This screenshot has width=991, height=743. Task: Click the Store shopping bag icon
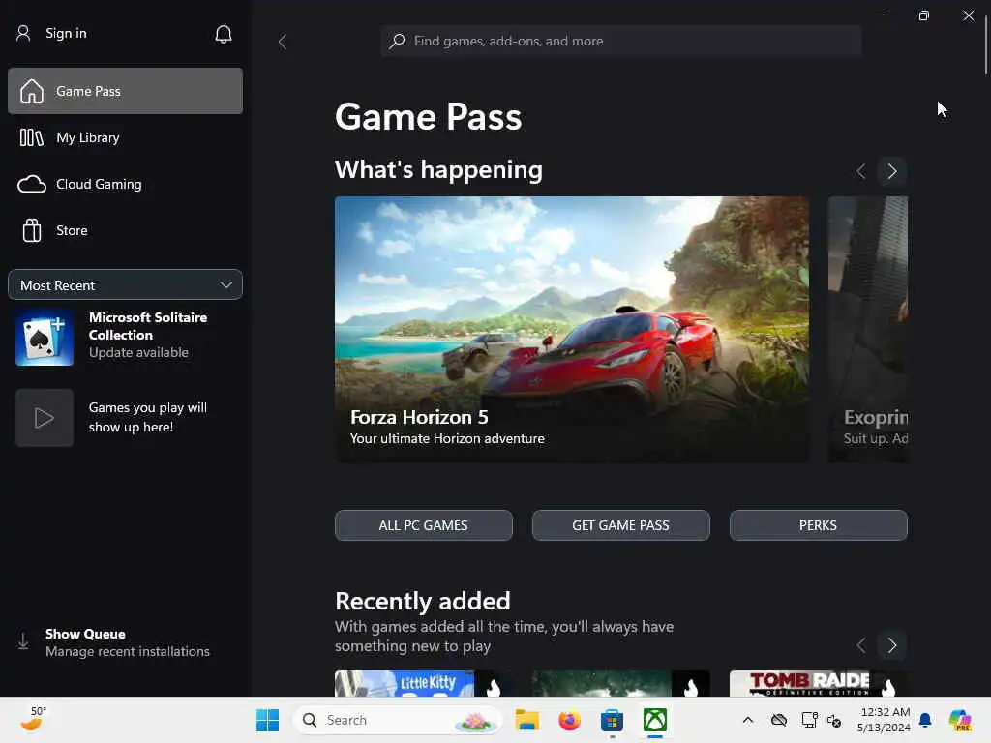[x=32, y=230]
